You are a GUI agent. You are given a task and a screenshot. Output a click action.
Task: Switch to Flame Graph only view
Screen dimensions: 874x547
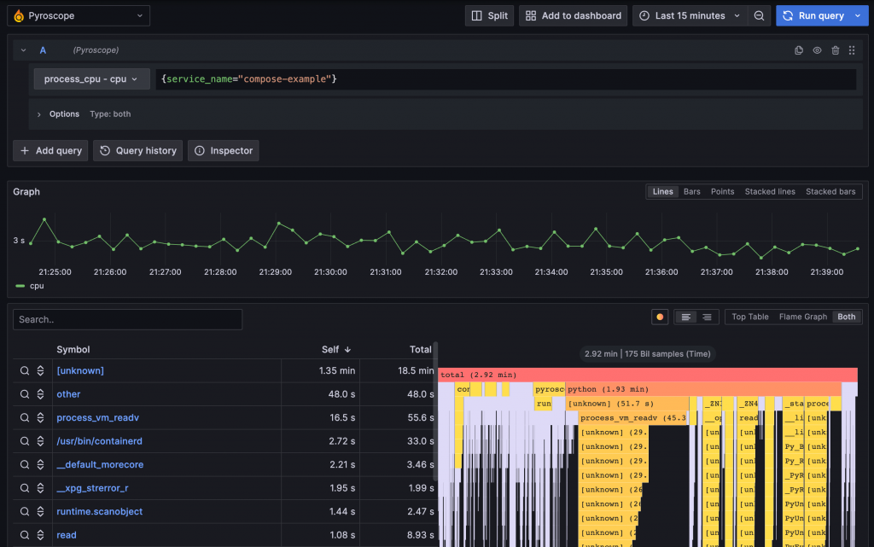[x=802, y=317]
